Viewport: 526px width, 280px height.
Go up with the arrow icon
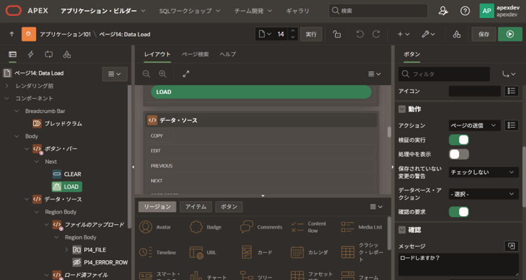(x=12, y=34)
